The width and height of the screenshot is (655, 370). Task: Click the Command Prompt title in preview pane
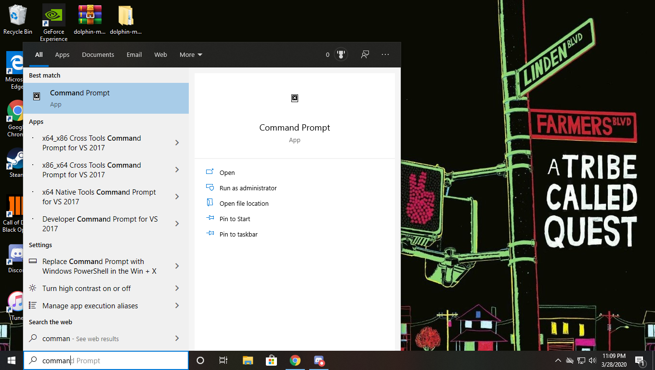295,128
